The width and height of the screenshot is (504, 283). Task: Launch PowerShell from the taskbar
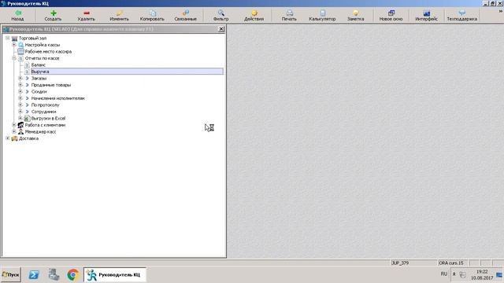(34, 275)
